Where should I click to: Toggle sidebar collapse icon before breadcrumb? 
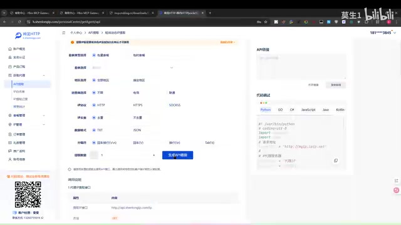64,32
